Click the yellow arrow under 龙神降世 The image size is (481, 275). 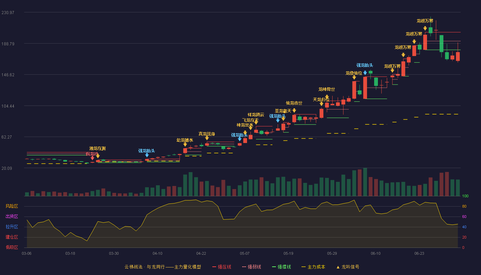[327, 97]
